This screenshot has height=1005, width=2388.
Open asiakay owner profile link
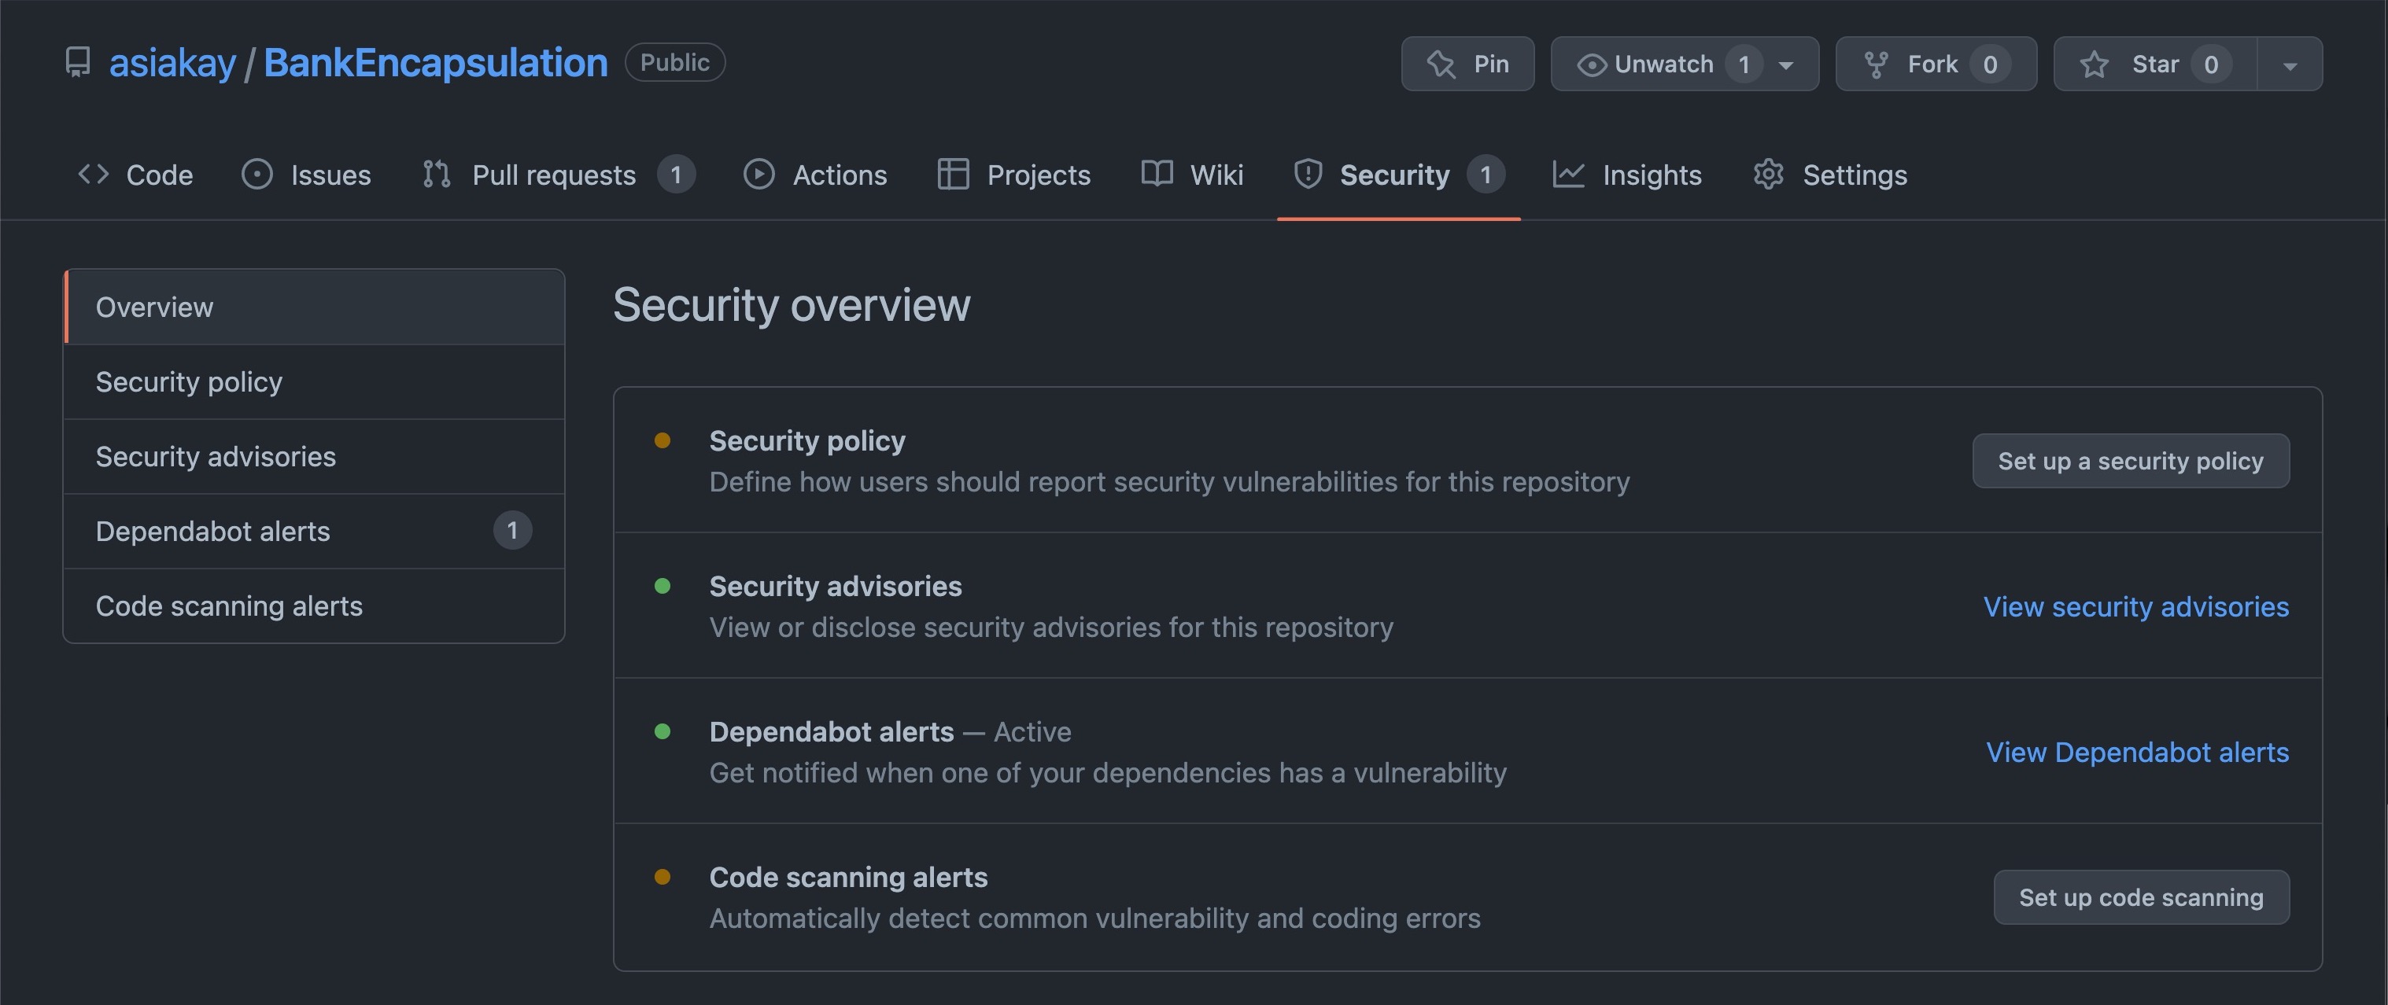point(172,63)
